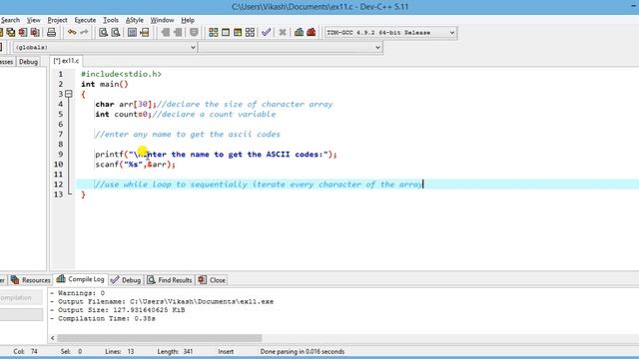
Task: Click the checkmark Debug toolbar icon
Action: point(267,33)
